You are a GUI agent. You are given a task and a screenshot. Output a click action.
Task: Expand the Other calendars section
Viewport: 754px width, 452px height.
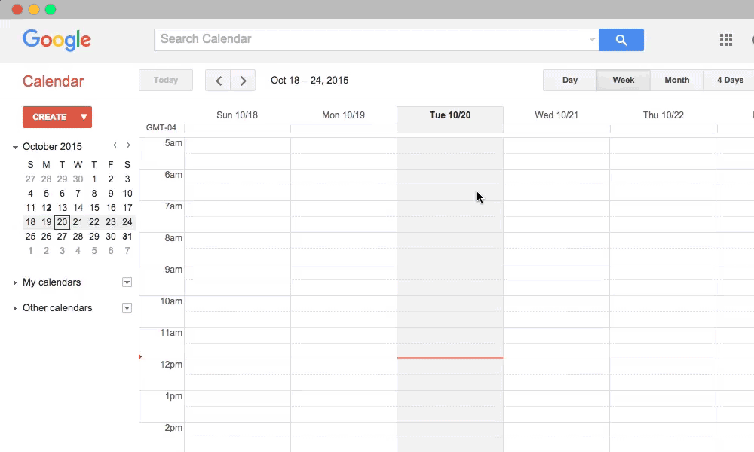(15, 308)
